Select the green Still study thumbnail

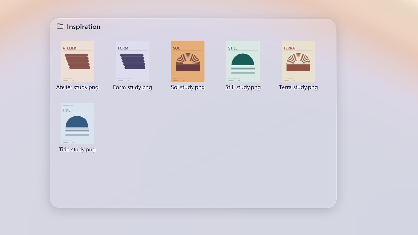click(x=243, y=62)
